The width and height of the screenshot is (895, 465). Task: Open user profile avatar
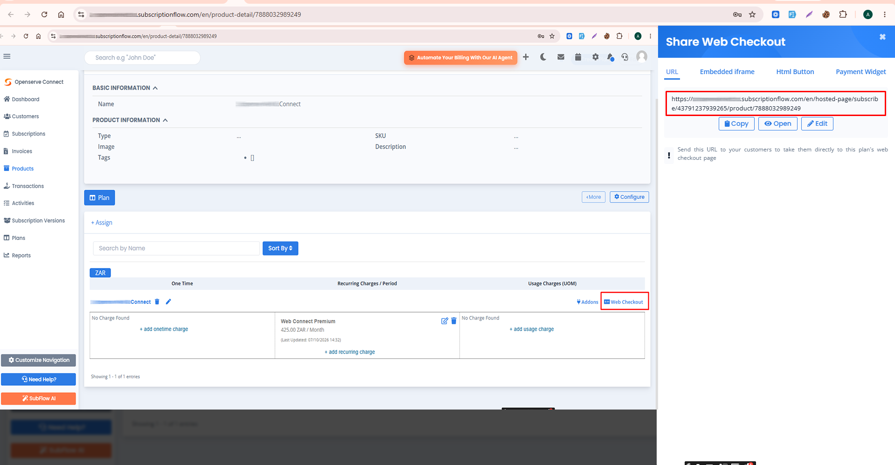pos(642,57)
